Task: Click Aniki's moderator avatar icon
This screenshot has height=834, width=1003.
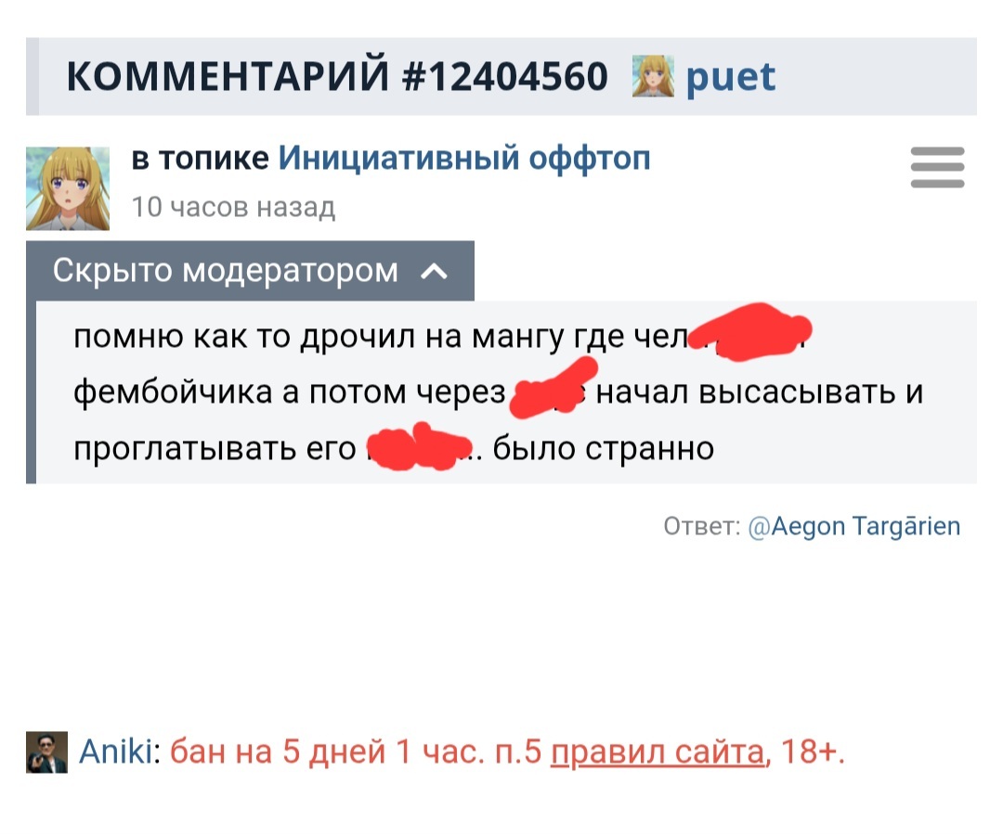Action: click(46, 751)
